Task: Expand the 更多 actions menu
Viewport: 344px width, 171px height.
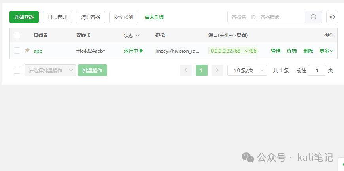Action: (326, 51)
